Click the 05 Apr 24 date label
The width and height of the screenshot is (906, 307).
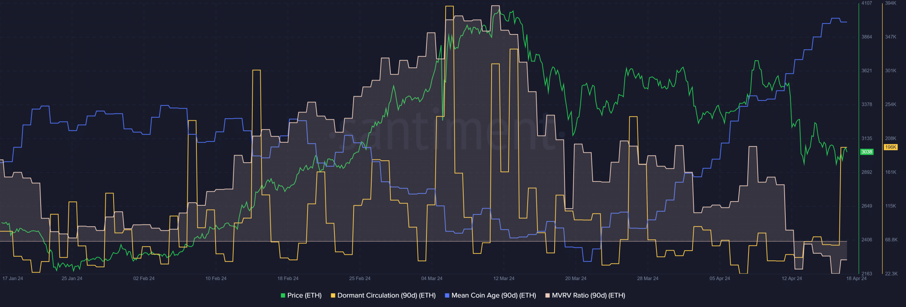[x=720, y=278]
